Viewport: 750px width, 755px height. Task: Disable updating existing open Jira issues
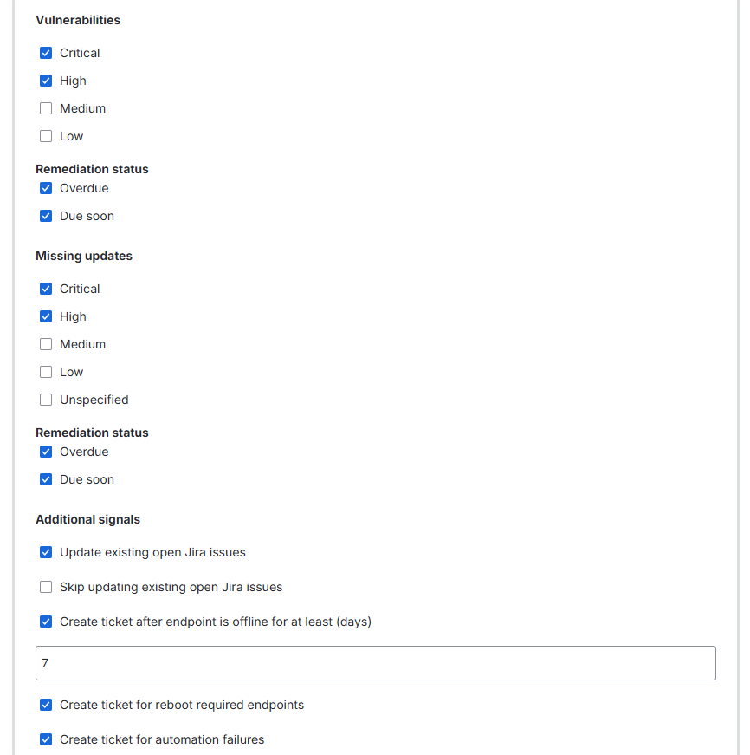point(46,552)
